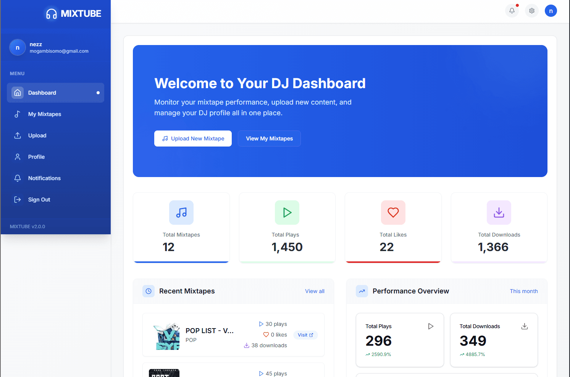
Task: Click the download icon above Total Downloads
Action: (499, 213)
